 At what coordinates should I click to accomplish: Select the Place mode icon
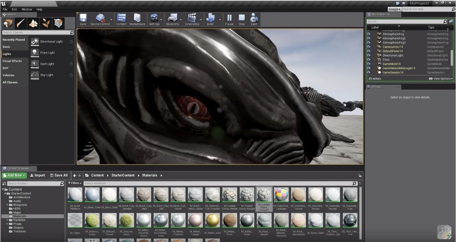[8, 23]
